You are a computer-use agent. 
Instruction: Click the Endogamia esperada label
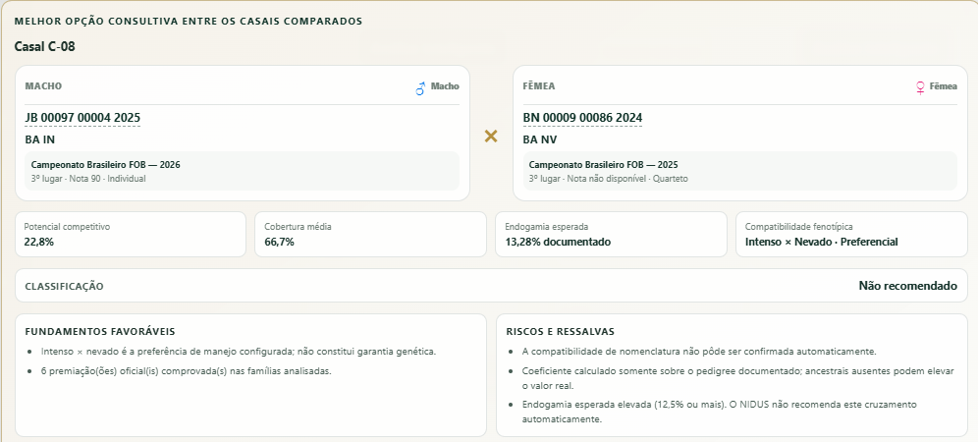coord(546,227)
